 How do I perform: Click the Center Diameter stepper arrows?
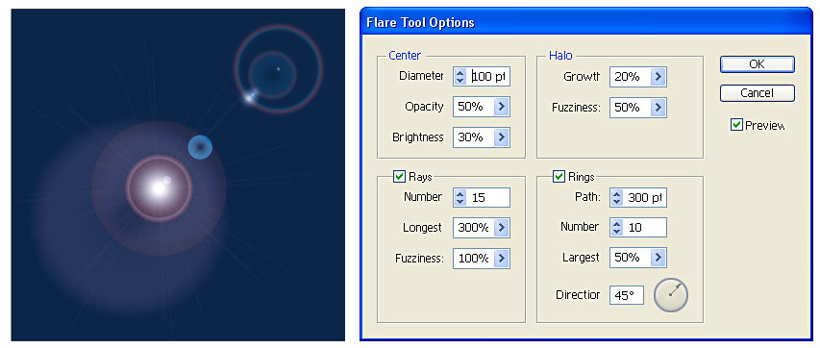click(460, 77)
